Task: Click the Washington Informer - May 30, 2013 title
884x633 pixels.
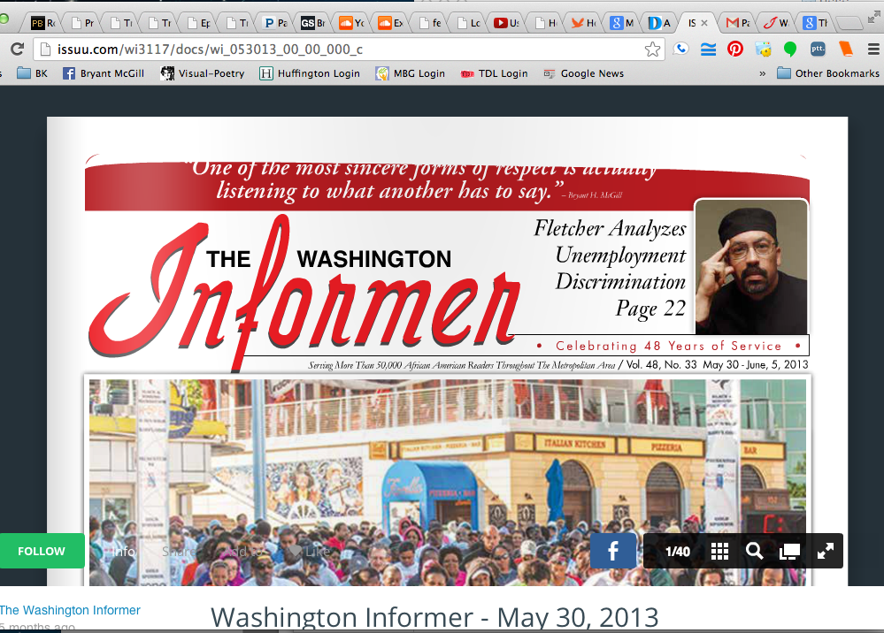Action: pos(434,617)
